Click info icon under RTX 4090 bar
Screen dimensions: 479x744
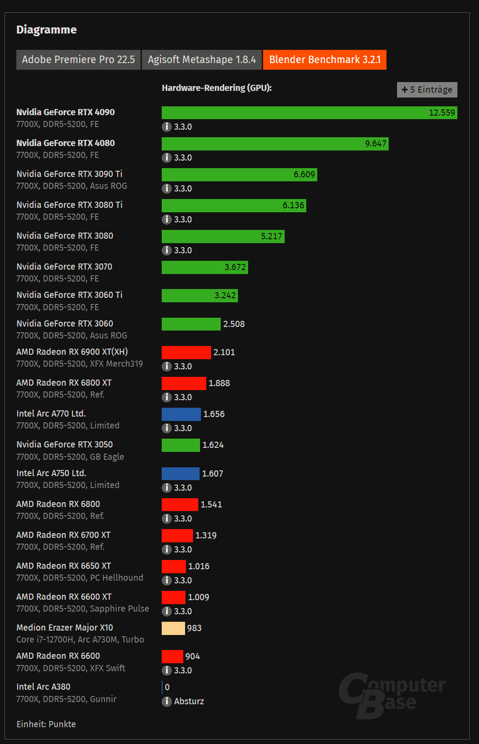[167, 127]
